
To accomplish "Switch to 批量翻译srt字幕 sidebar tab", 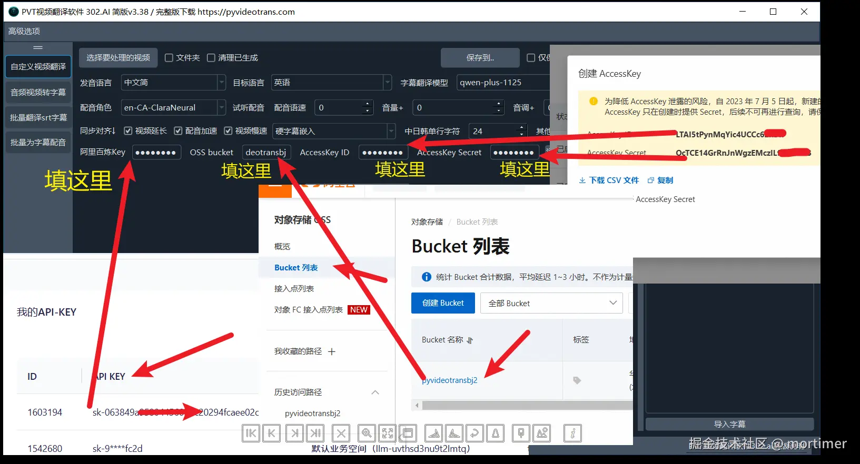I will (38, 117).
